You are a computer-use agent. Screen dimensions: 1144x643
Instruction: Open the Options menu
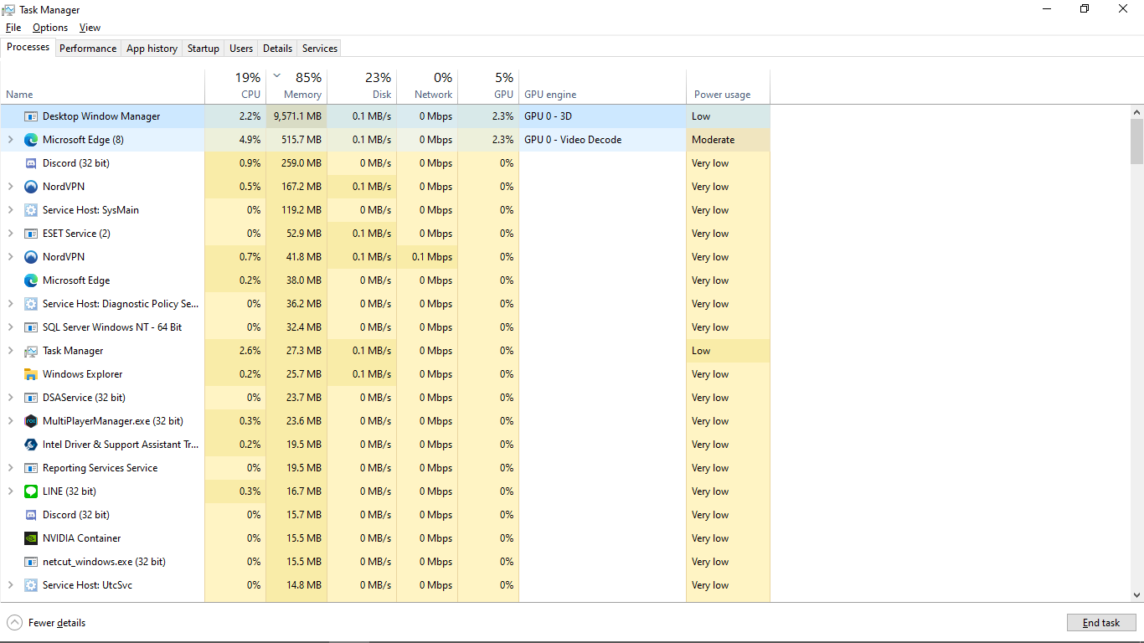[50, 28]
